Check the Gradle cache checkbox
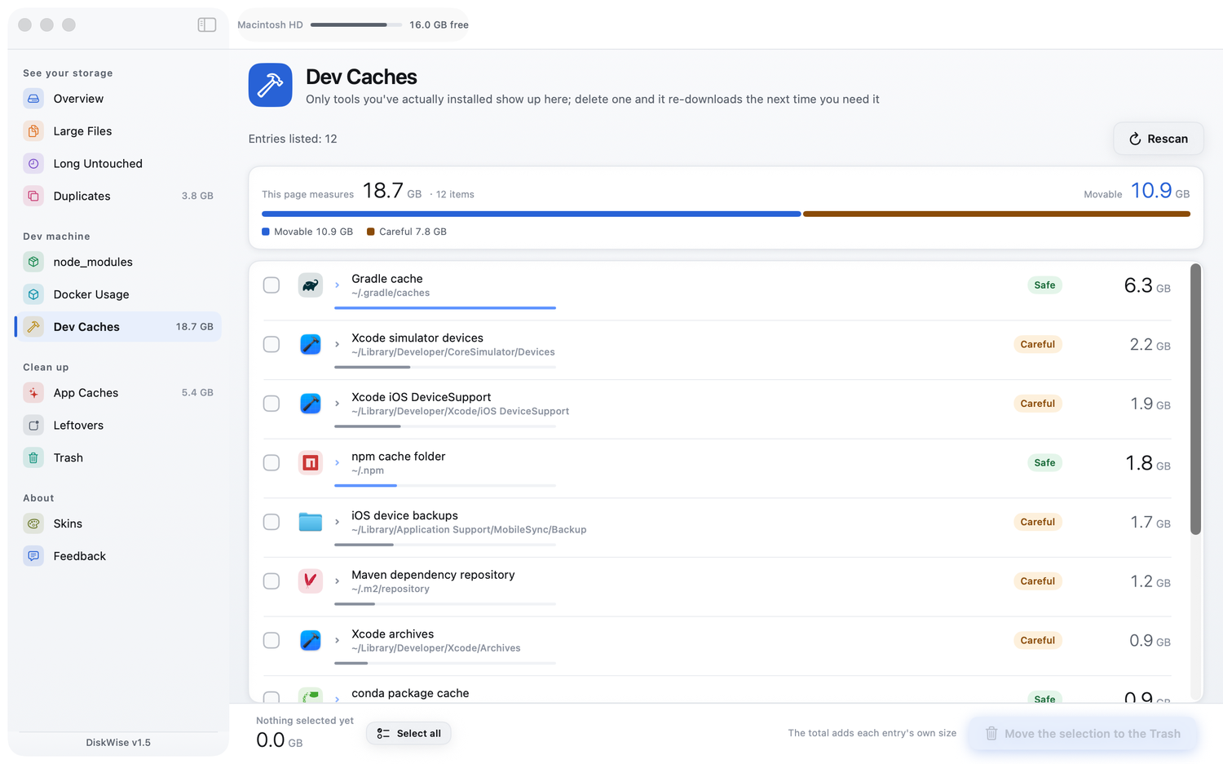 click(272, 285)
